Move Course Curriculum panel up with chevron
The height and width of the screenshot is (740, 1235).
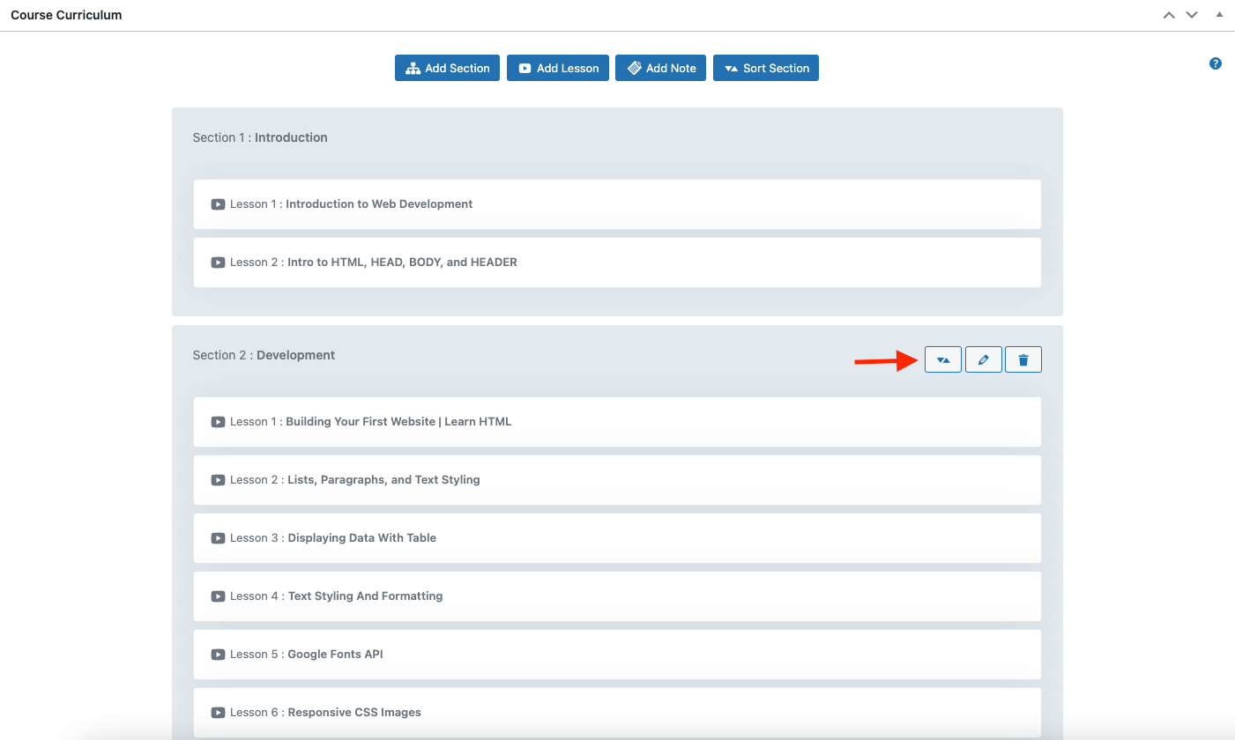(x=1169, y=15)
